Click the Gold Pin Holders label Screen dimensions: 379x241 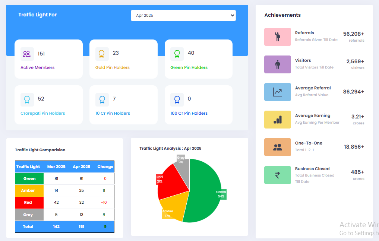coord(113,67)
